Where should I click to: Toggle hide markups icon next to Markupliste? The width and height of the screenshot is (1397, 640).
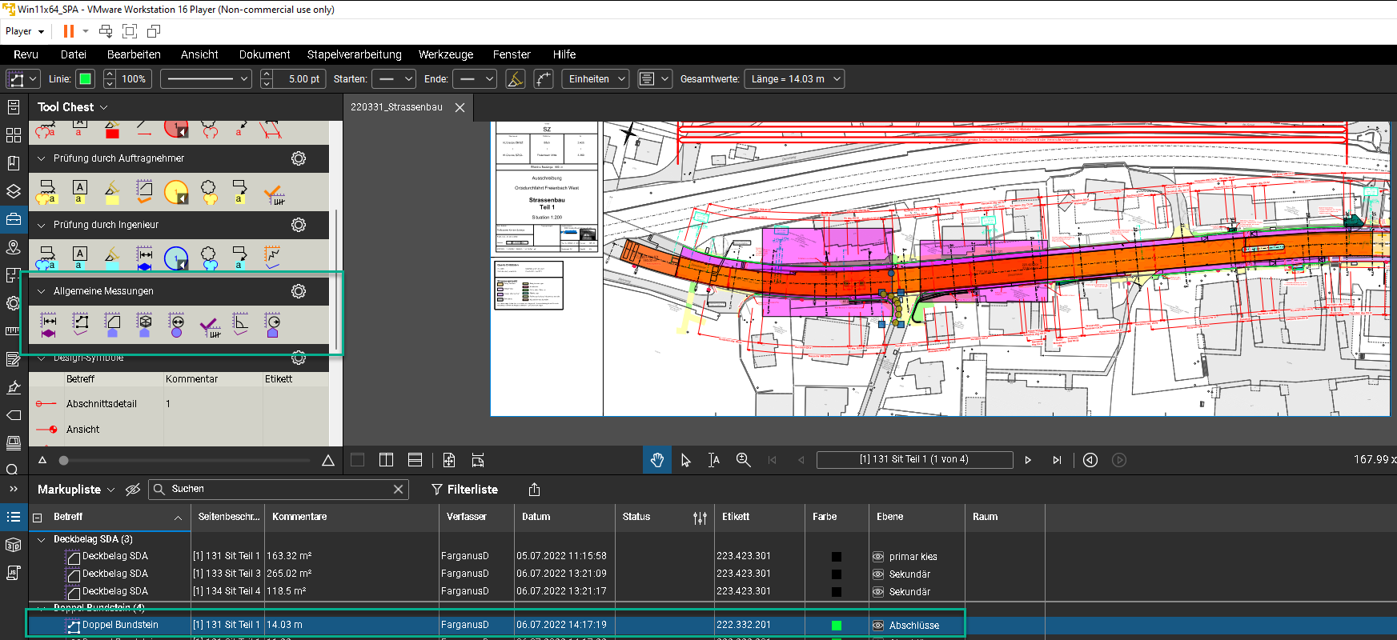[133, 490]
